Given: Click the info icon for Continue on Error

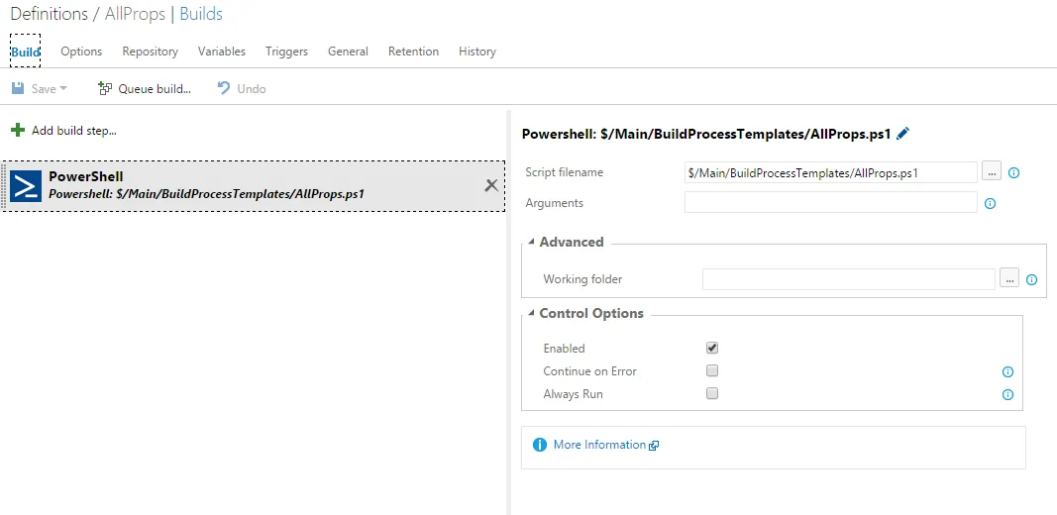Looking at the screenshot, I should pos(1007,372).
